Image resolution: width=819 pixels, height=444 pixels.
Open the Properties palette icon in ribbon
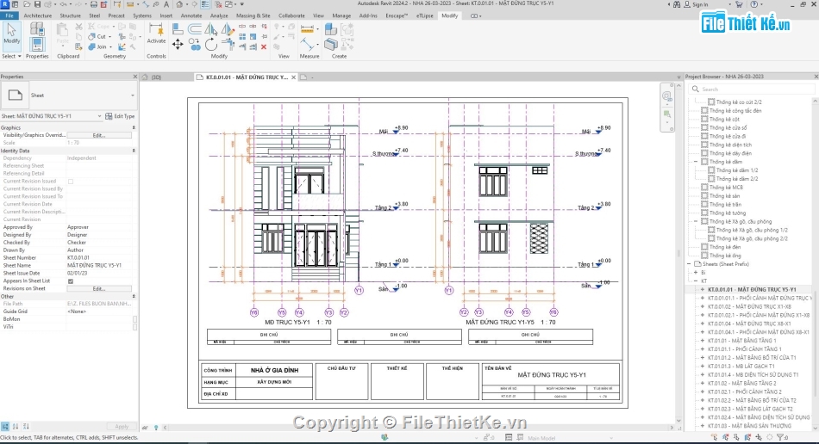tap(37, 45)
